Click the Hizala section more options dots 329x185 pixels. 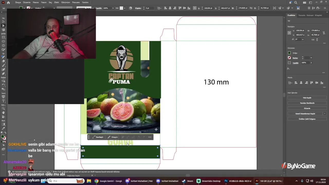324,87
